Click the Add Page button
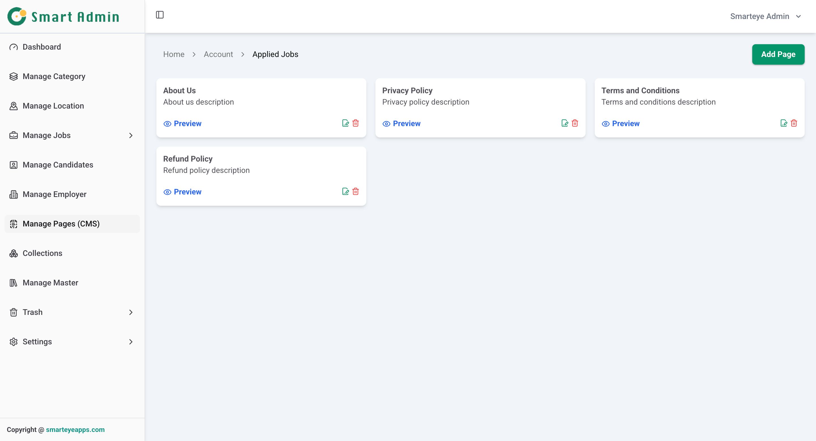Screen dimensions: 816x441 tap(778, 54)
